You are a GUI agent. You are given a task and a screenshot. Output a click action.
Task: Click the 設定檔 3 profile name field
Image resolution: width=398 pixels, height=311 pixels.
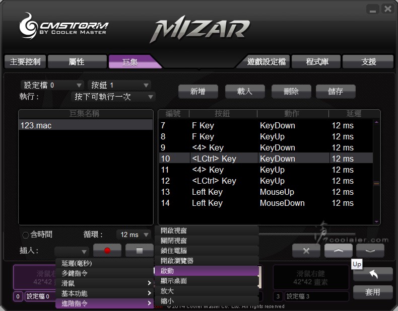(316, 296)
